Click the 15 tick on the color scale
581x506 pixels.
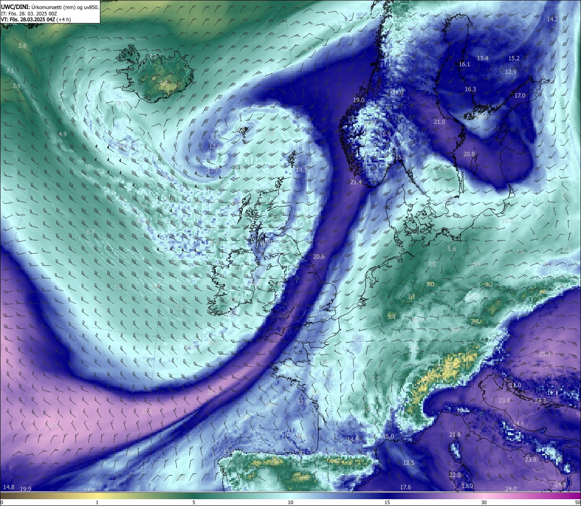(x=387, y=503)
